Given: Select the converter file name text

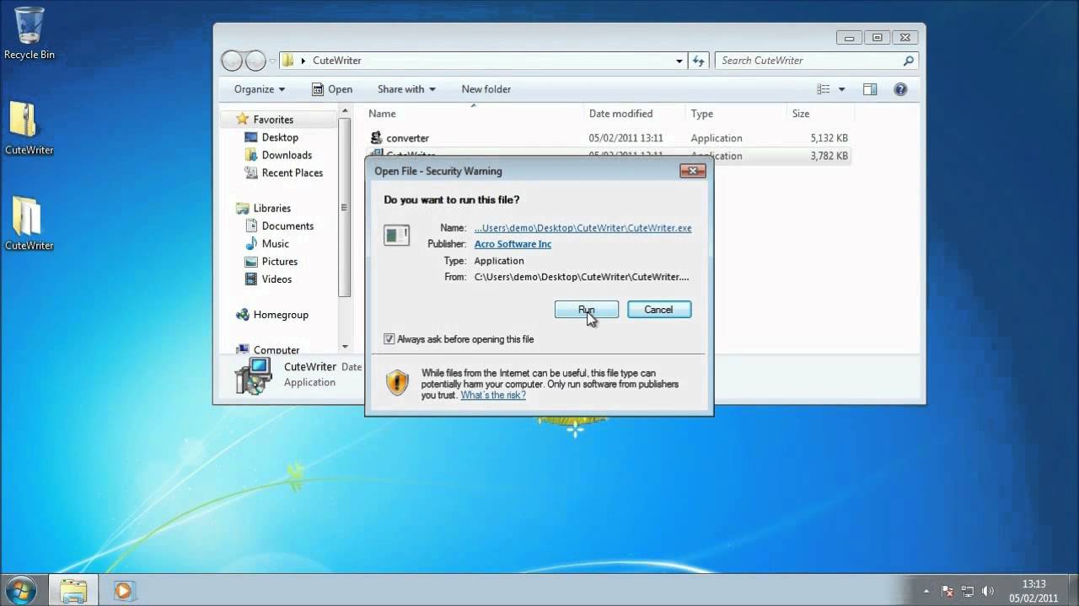Looking at the screenshot, I should coord(408,138).
